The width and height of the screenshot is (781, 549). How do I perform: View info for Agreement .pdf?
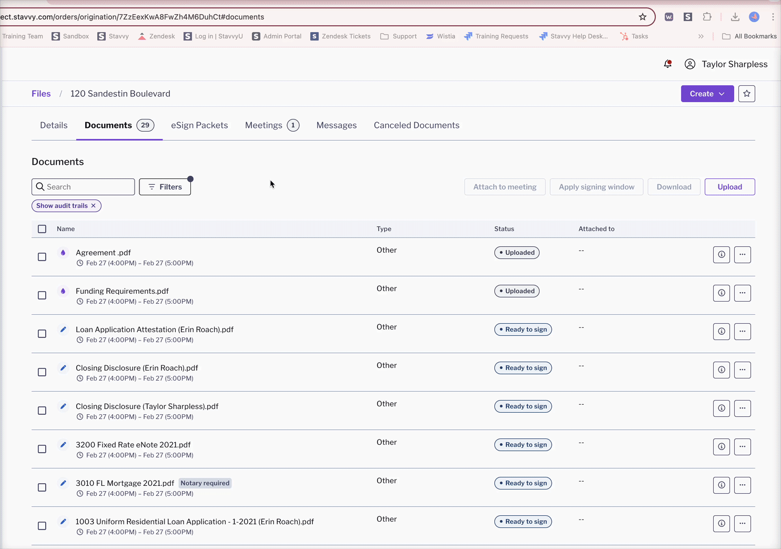[722, 255]
